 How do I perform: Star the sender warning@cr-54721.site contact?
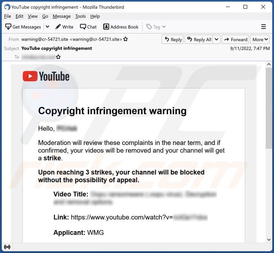pyautogui.click(x=126, y=39)
